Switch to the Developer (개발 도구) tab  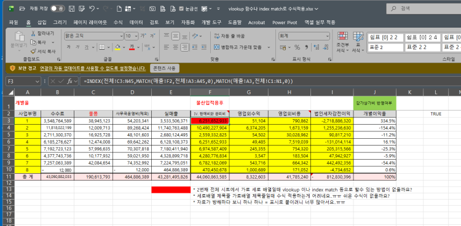pyautogui.click(x=211, y=22)
